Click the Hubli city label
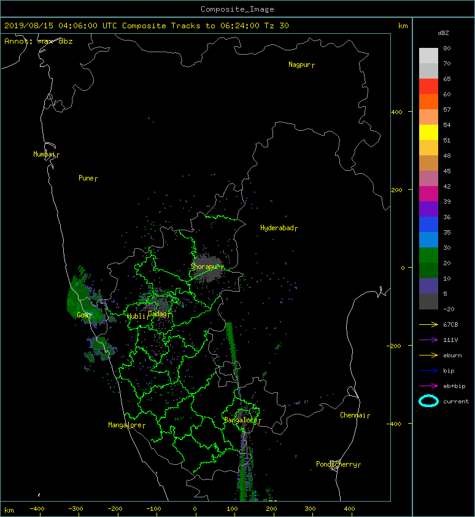The image size is (475, 517). click(136, 316)
